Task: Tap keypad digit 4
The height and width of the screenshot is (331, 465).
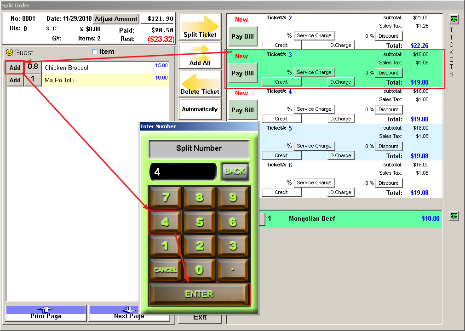Action: (166, 222)
